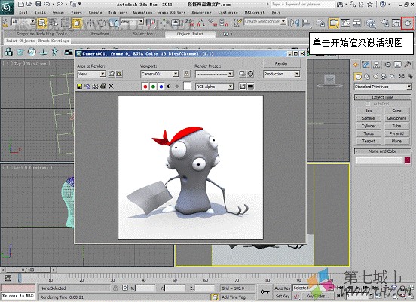Toggle the Window/Crossing selection button
Viewport: 416px width, 302px height.
coord(77,23)
